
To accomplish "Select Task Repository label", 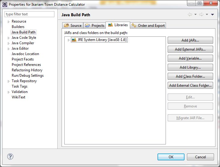I will (24, 81).
